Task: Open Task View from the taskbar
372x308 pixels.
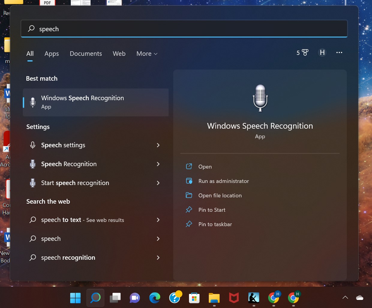Action: click(x=115, y=298)
